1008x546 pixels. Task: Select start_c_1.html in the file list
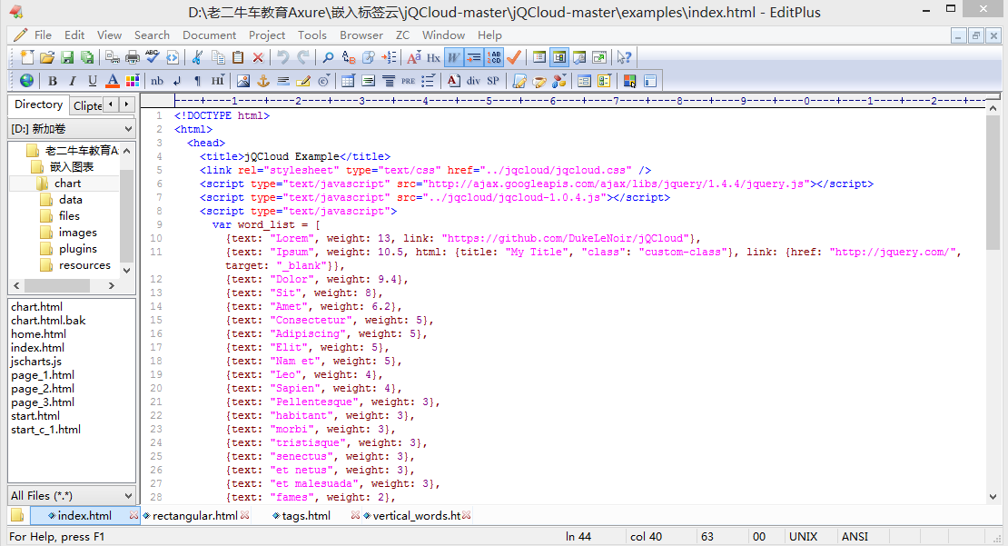point(45,430)
